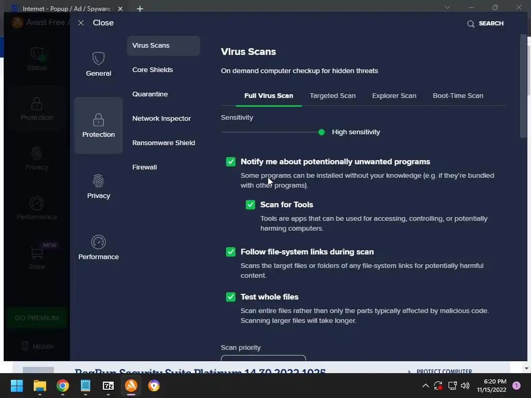Open the Scan priority dropdown
The width and height of the screenshot is (531, 398).
pos(263,358)
